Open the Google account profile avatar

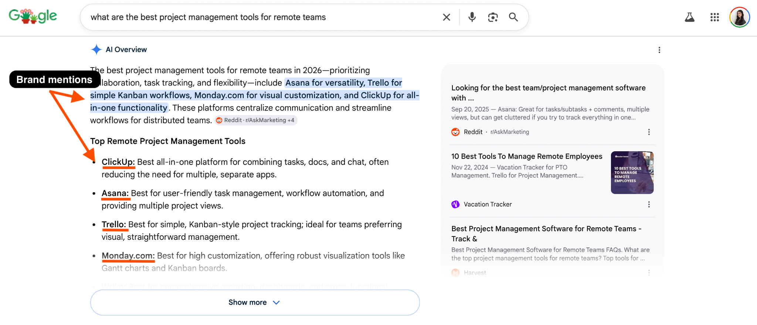740,17
